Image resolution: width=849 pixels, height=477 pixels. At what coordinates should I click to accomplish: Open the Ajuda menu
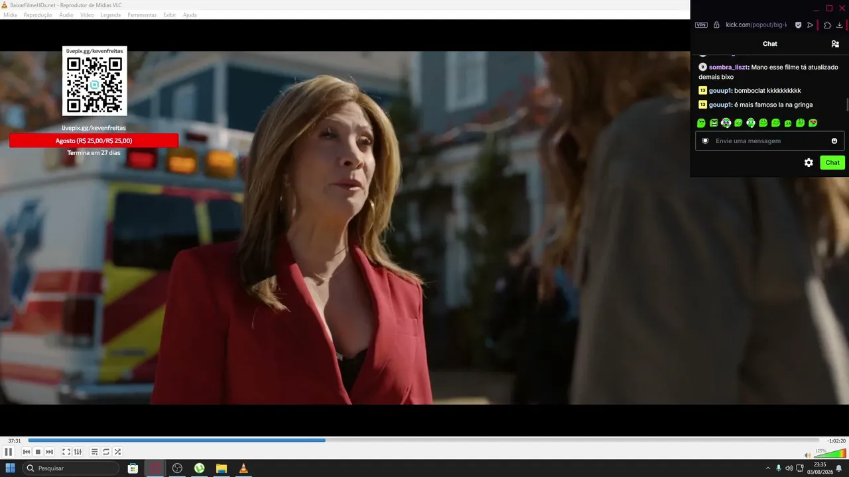(x=190, y=15)
